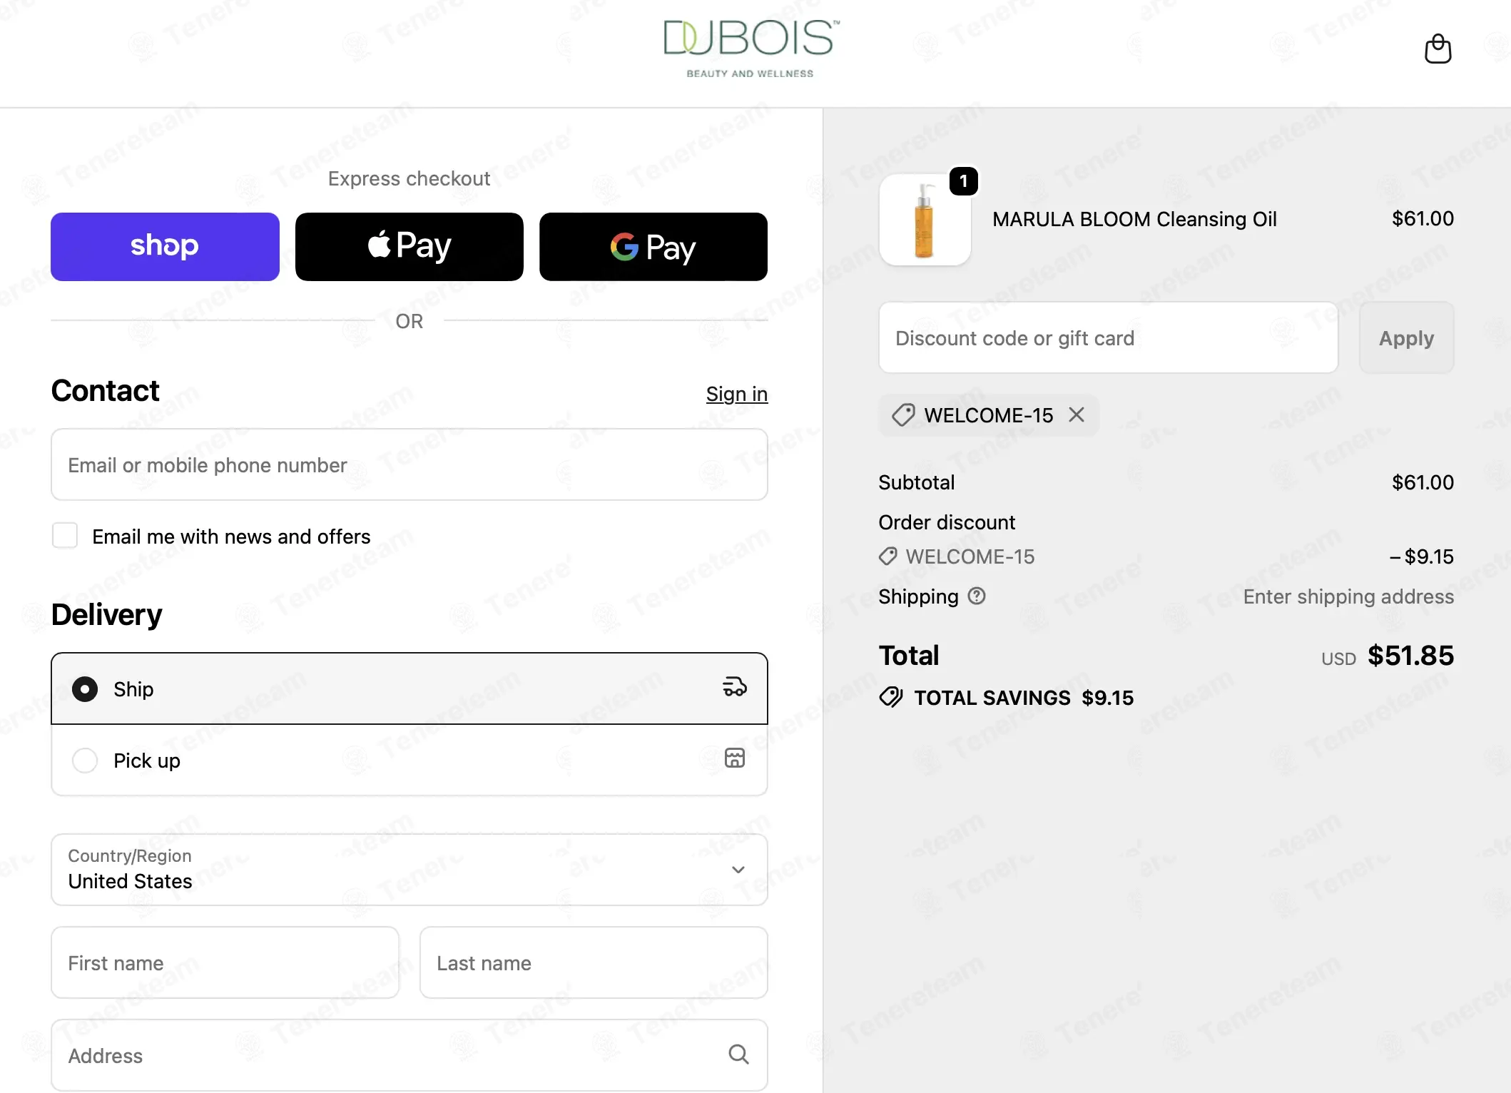Screen dimensions: 1511x1093
Task: Expand the Country/Region dropdown
Action: pyautogui.click(x=409, y=870)
